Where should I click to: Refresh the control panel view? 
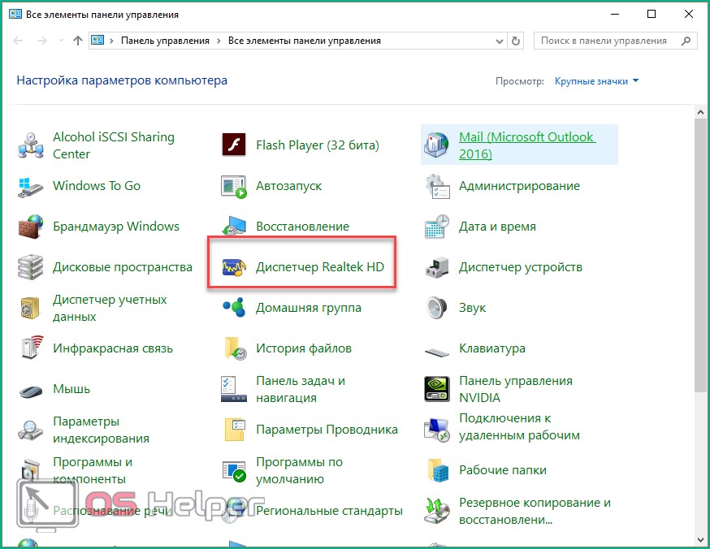pos(516,41)
